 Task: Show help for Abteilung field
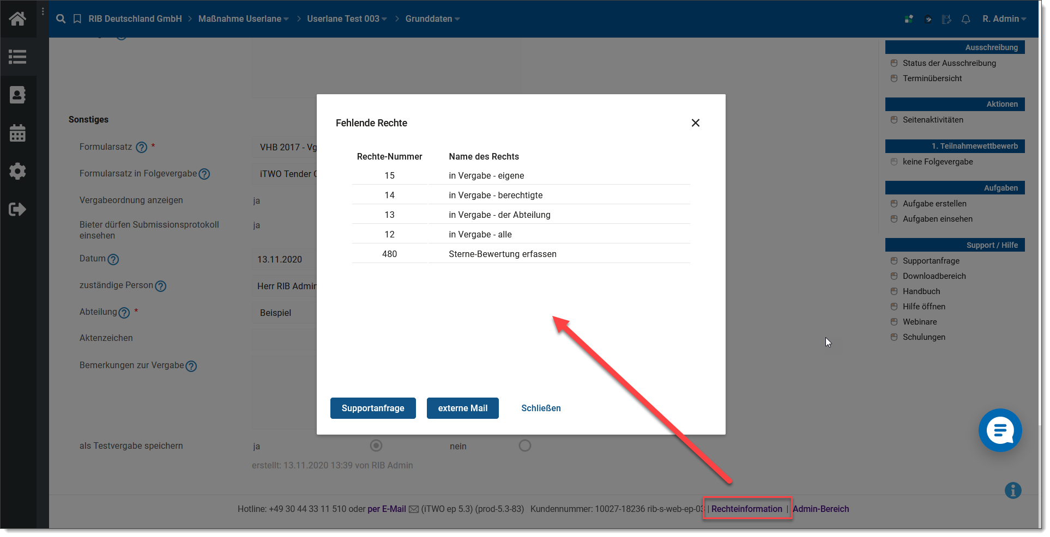(x=124, y=313)
